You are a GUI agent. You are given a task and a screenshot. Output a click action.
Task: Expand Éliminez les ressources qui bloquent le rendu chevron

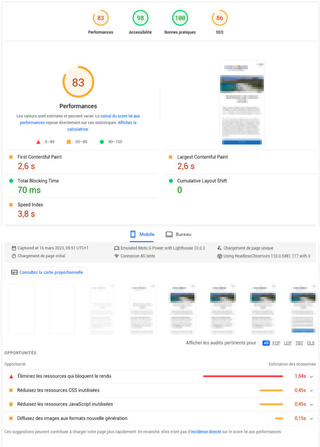(311, 377)
